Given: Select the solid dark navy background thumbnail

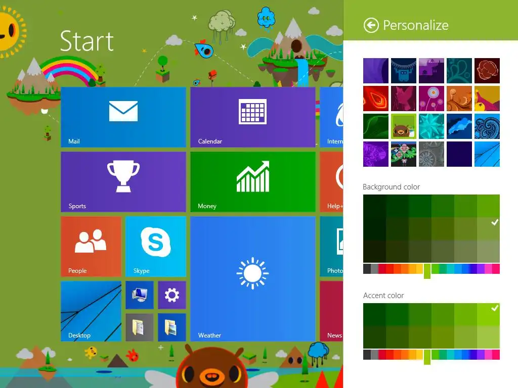Looking at the screenshot, I should pyautogui.click(x=459, y=154).
